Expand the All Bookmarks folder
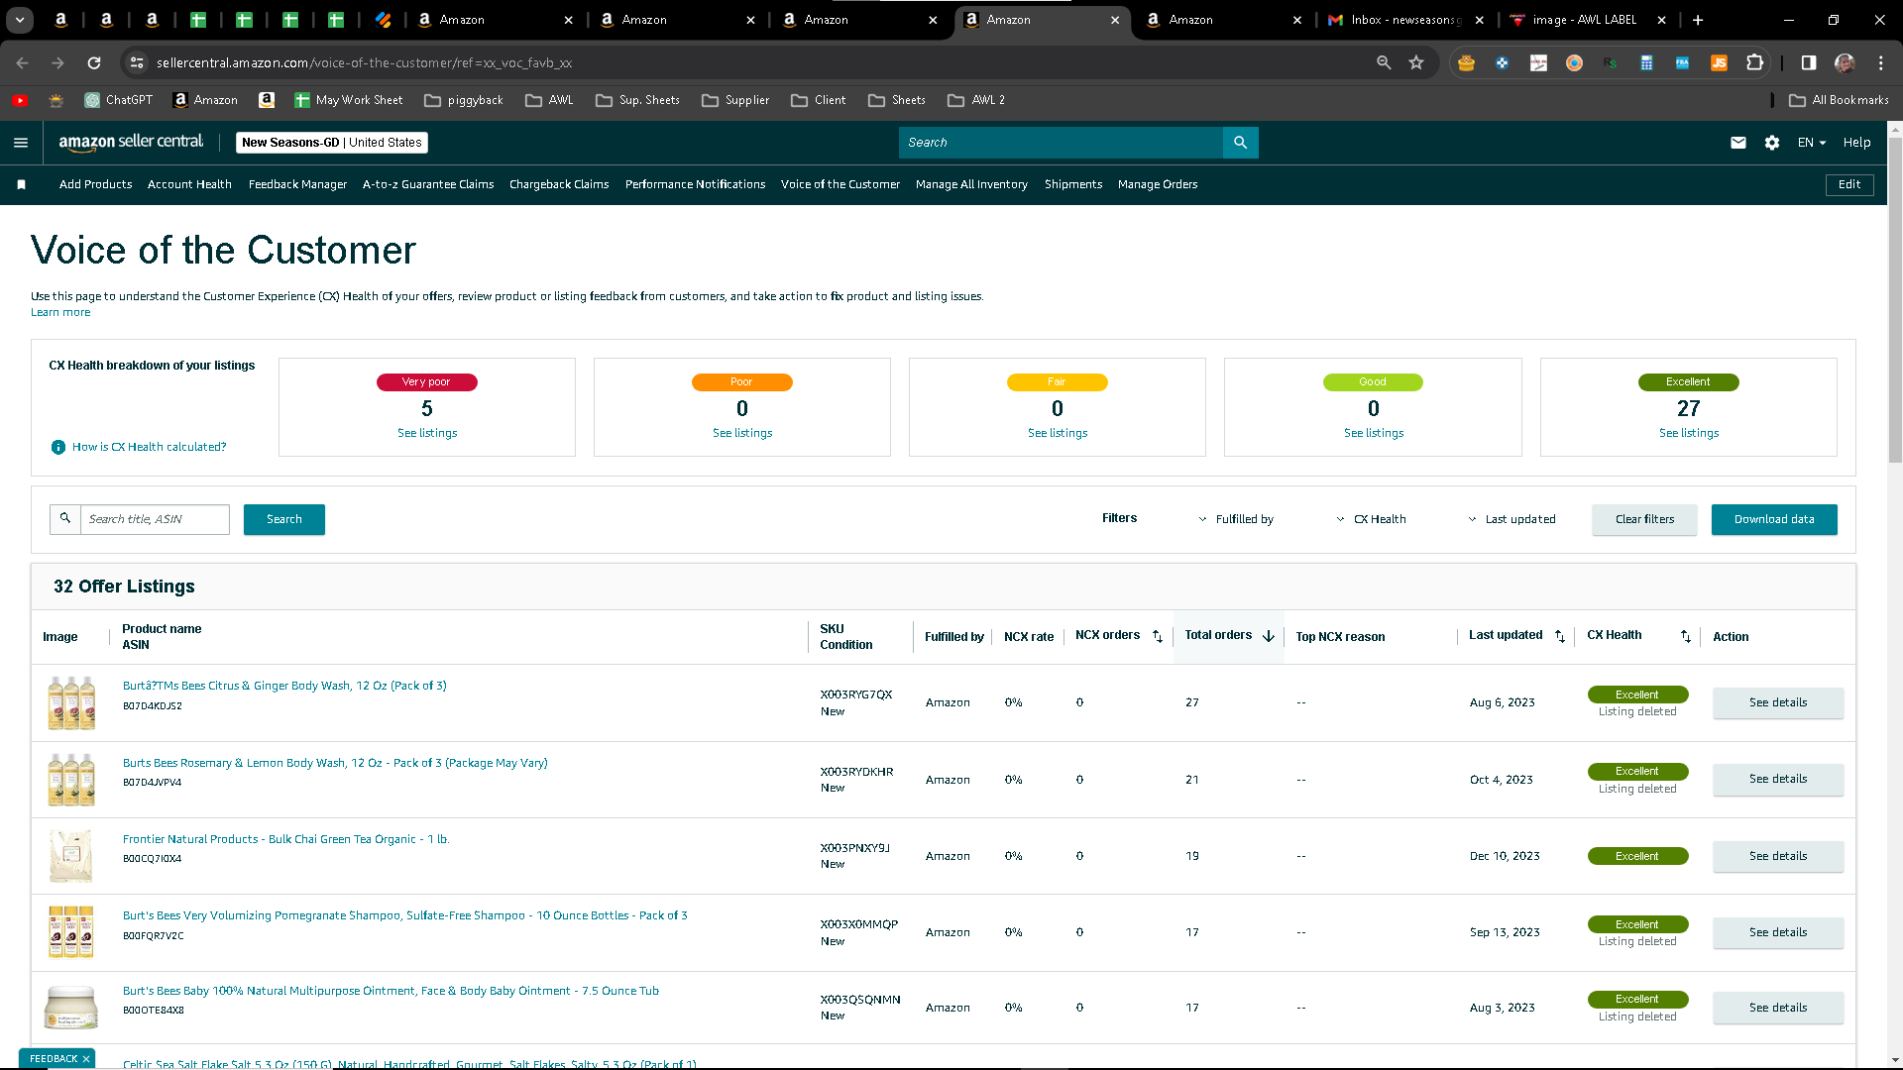 pos(1839,100)
